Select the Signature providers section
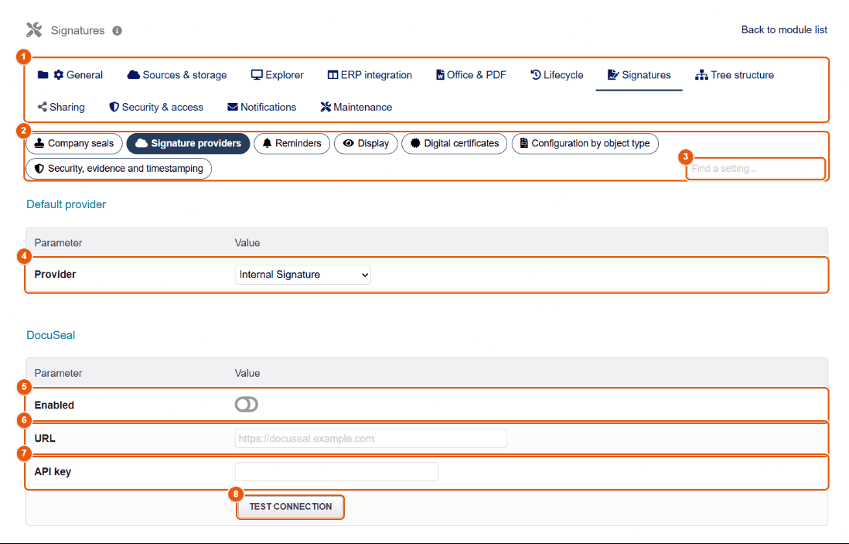 pos(188,144)
